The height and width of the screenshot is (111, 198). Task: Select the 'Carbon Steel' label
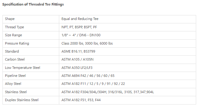click(x=15, y=59)
